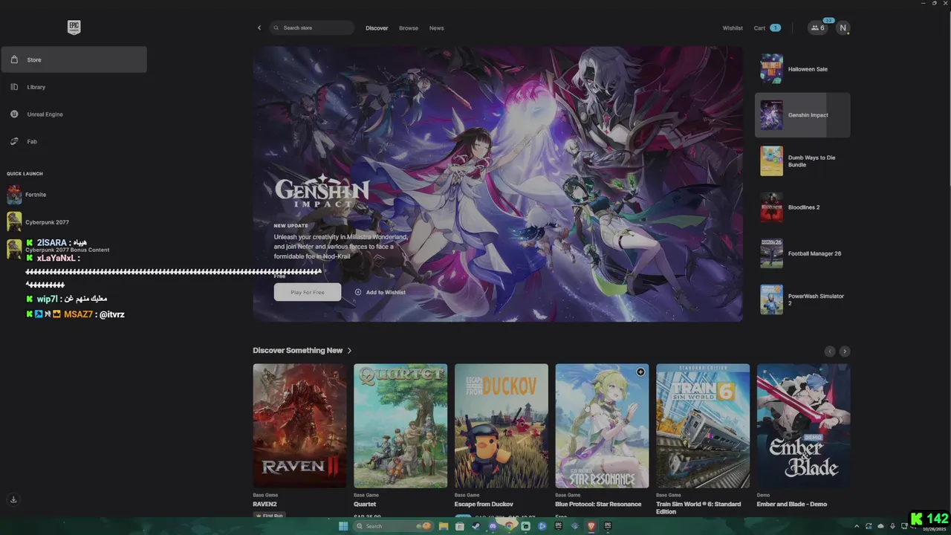The image size is (951, 535).
Task: Switch to the Browse tab
Action: pos(409,28)
